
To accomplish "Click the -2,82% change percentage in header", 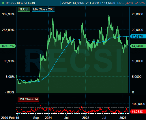I will (140, 3).
